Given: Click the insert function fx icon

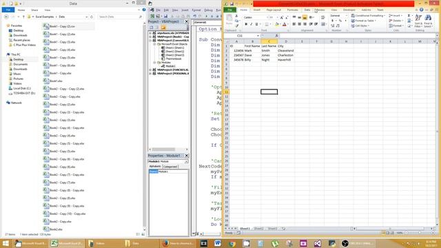Looking at the screenshot, I should (x=277, y=36).
